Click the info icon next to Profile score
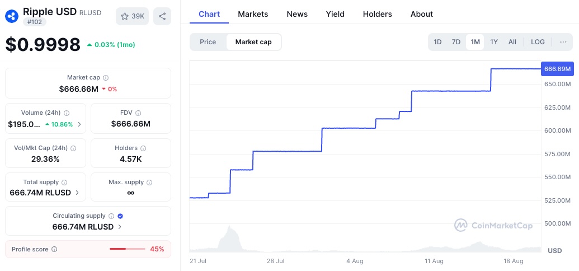Screen dimensions: 579x271 [x=54, y=249]
